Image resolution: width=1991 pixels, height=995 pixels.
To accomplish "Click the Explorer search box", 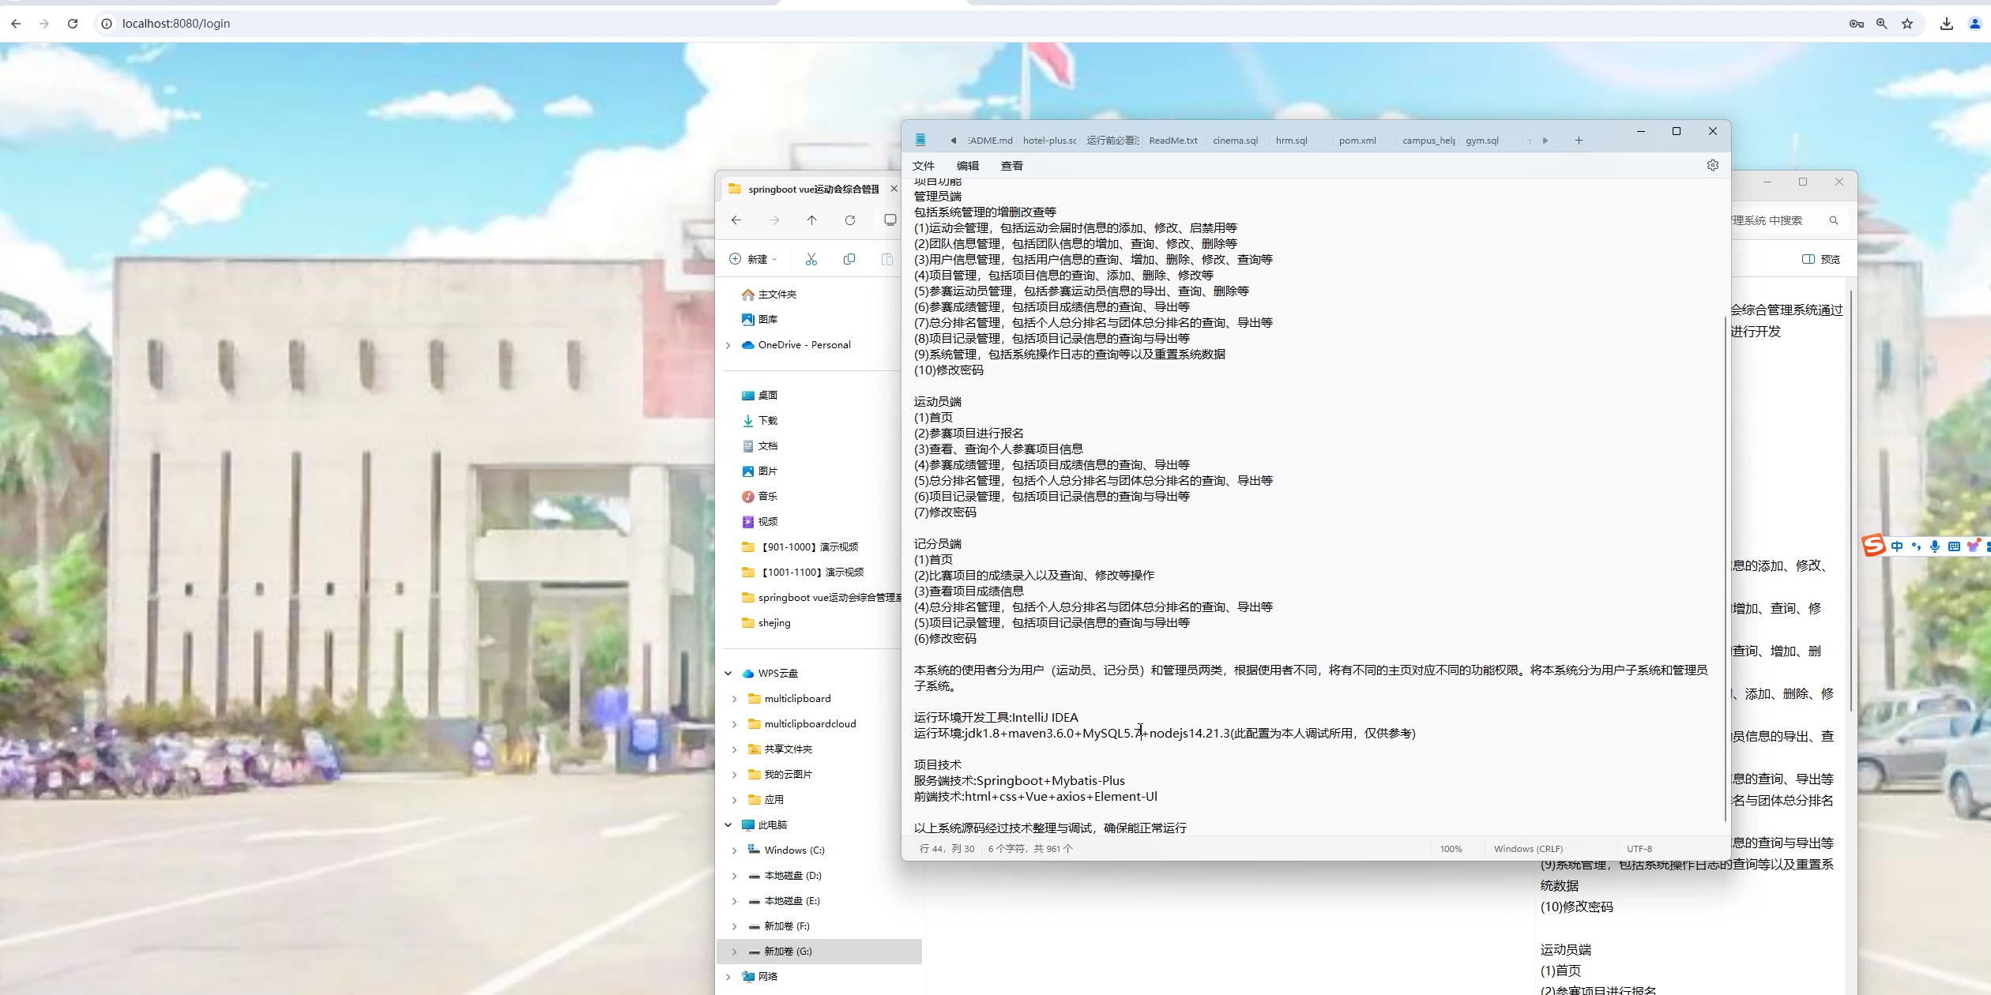I will (1786, 220).
